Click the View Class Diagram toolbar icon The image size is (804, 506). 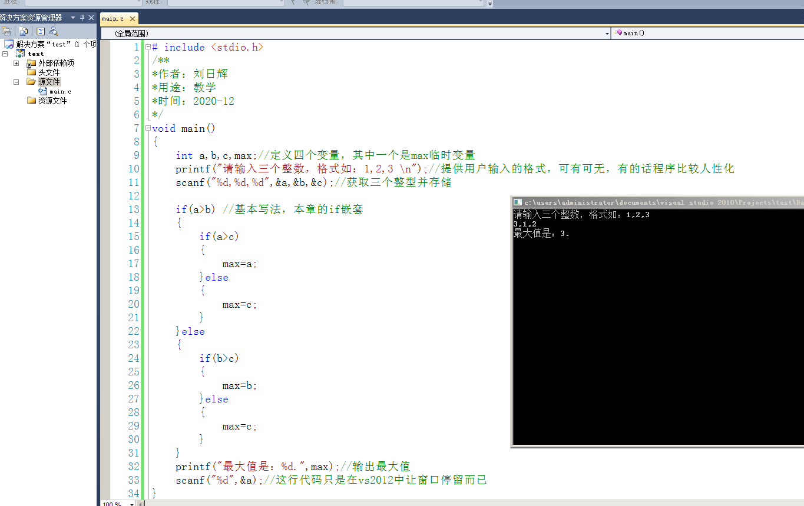click(54, 31)
